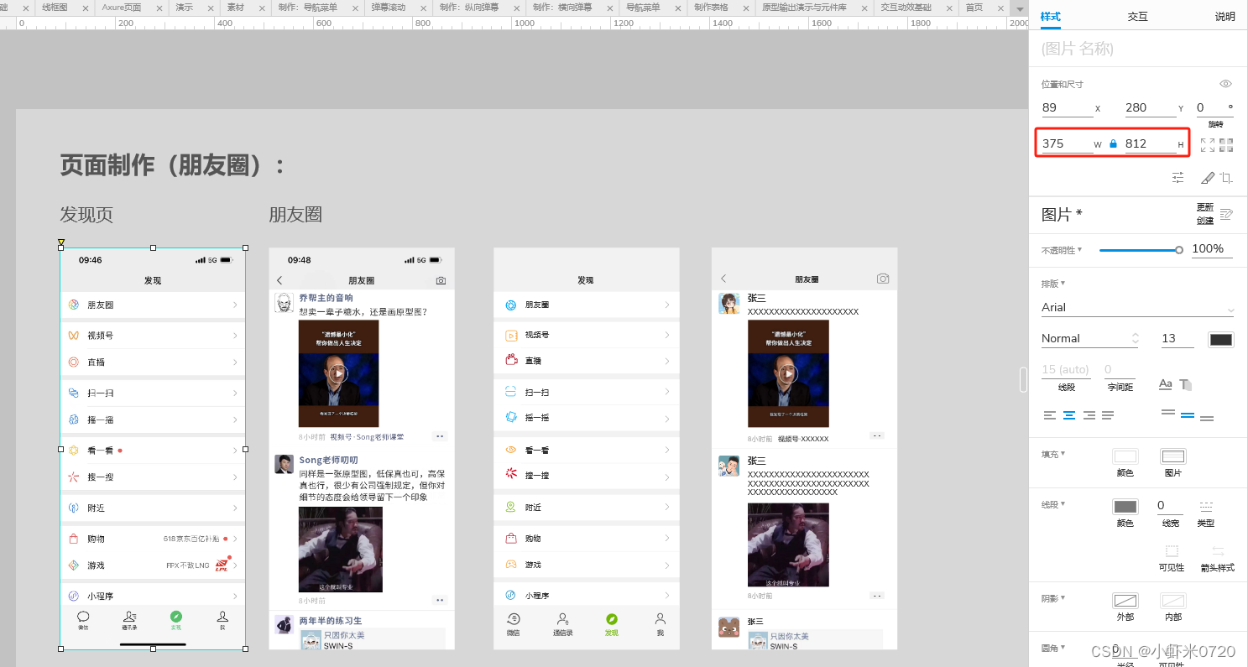The height and width of the screenshot is (667, 1248).
Task: Click the height H field
Action: (x=1150, y=143)
